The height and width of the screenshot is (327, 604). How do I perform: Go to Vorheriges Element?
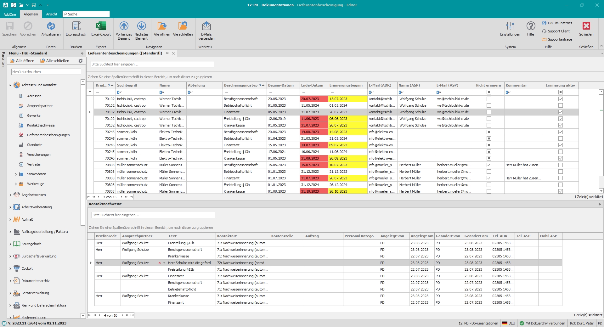pos(124,26)
